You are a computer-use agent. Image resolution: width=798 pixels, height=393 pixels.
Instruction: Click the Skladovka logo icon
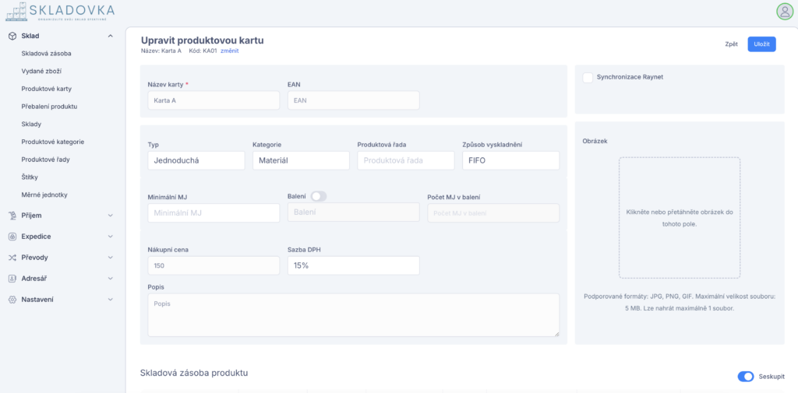click(16, 12)
